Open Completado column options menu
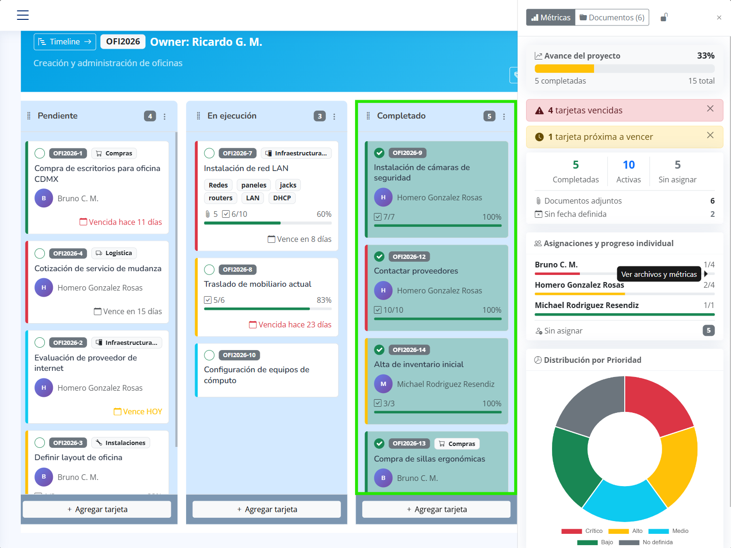Image resolution: width=731 pixels, height=548 pixels. tap(504, 117)
